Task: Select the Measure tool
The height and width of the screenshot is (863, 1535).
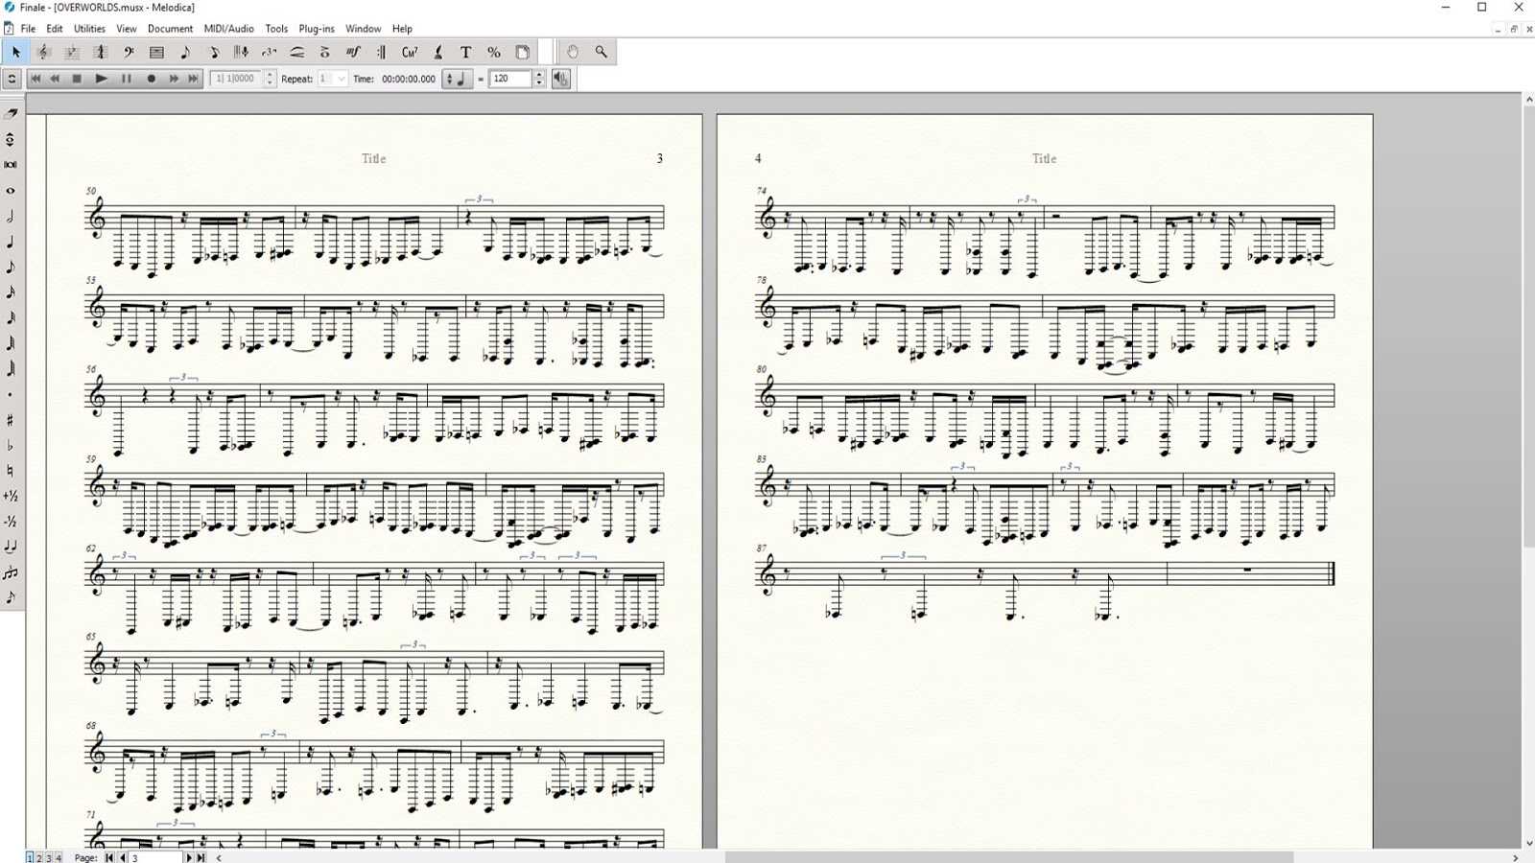Action: click(x=156, y=52)
